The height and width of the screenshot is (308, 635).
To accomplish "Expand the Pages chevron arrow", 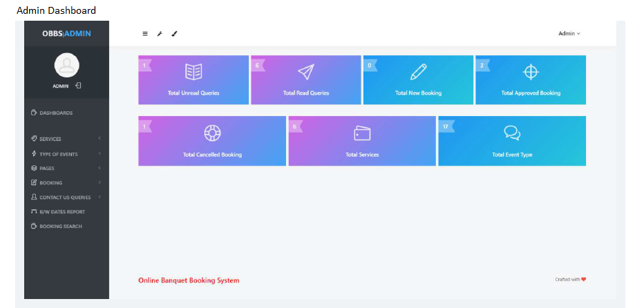I will pos(99,168).
